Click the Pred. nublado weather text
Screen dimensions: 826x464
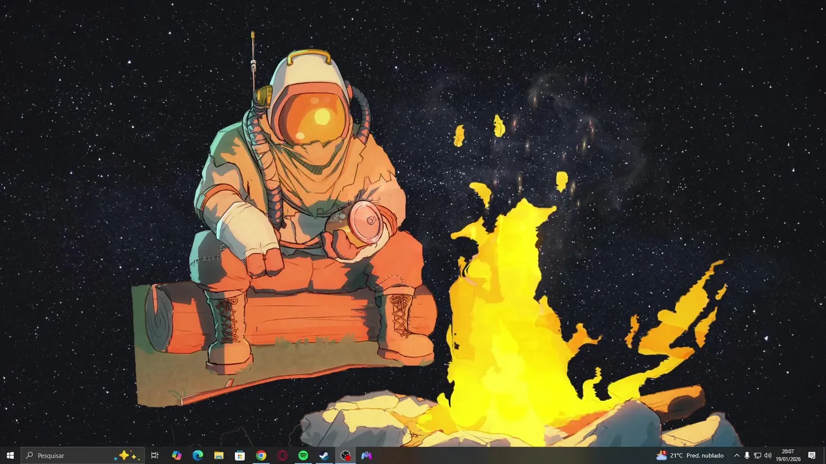705,456
